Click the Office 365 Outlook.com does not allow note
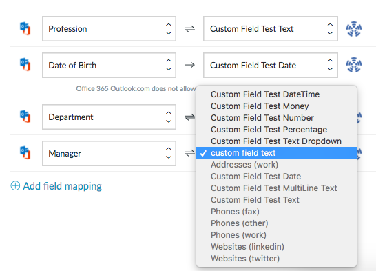Viewport: 376px width, 271px height. pyautogui.click(x=136, y=88)
